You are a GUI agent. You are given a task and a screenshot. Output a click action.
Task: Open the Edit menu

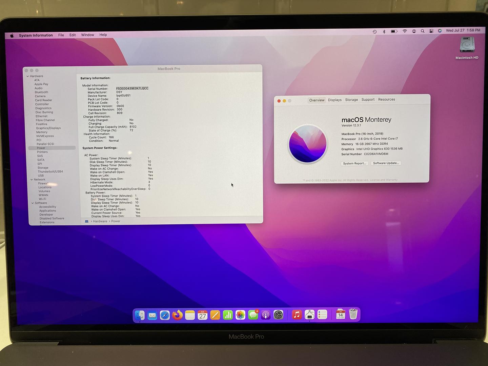[x=73, y=35]
